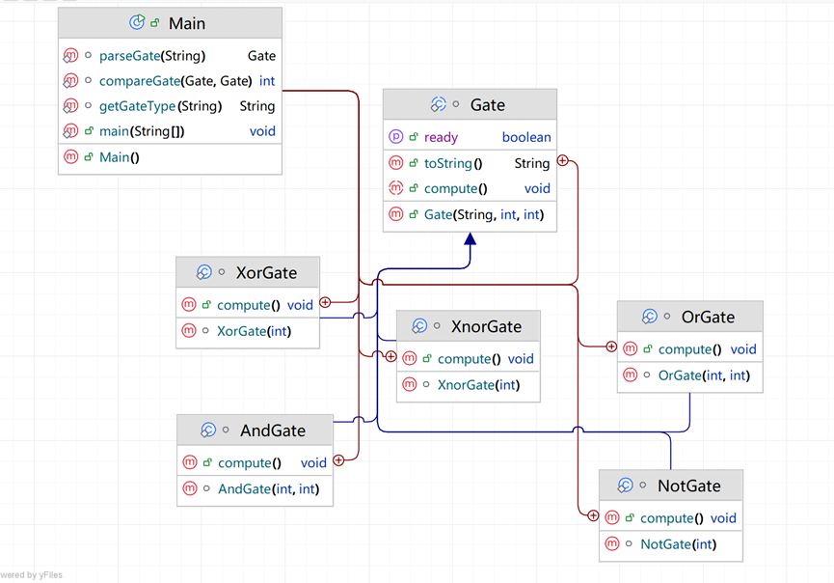Click the circled plus connector left of NotGate compute()
The image size is (834, 583).
pos(593,516)
